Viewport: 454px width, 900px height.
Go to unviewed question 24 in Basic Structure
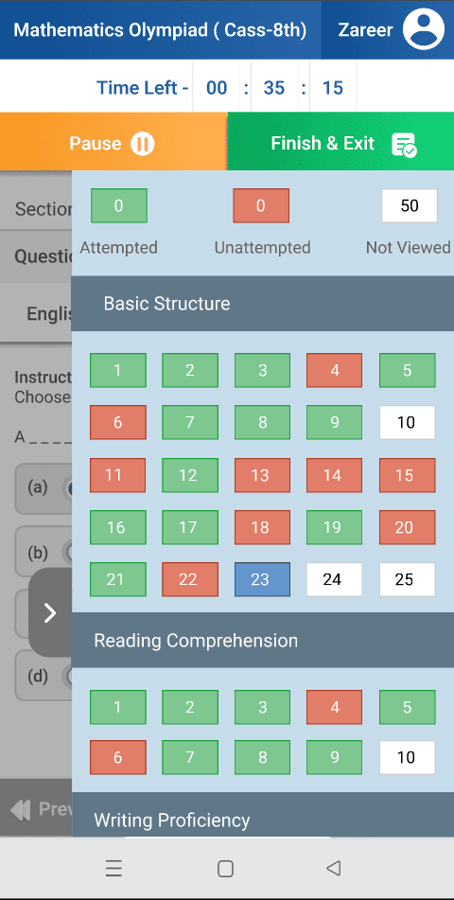coord(334,580)
